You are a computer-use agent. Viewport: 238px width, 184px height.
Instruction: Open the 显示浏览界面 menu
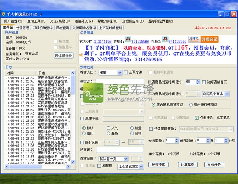161,21
